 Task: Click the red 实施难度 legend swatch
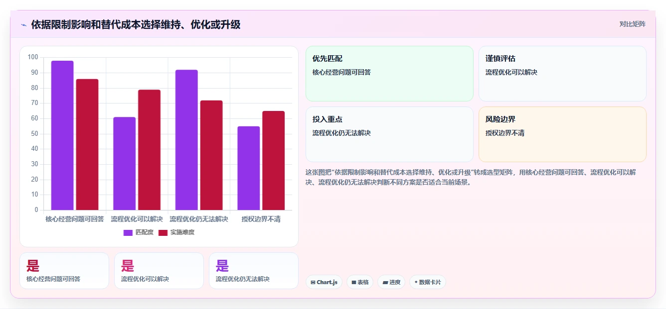[163, 232]
